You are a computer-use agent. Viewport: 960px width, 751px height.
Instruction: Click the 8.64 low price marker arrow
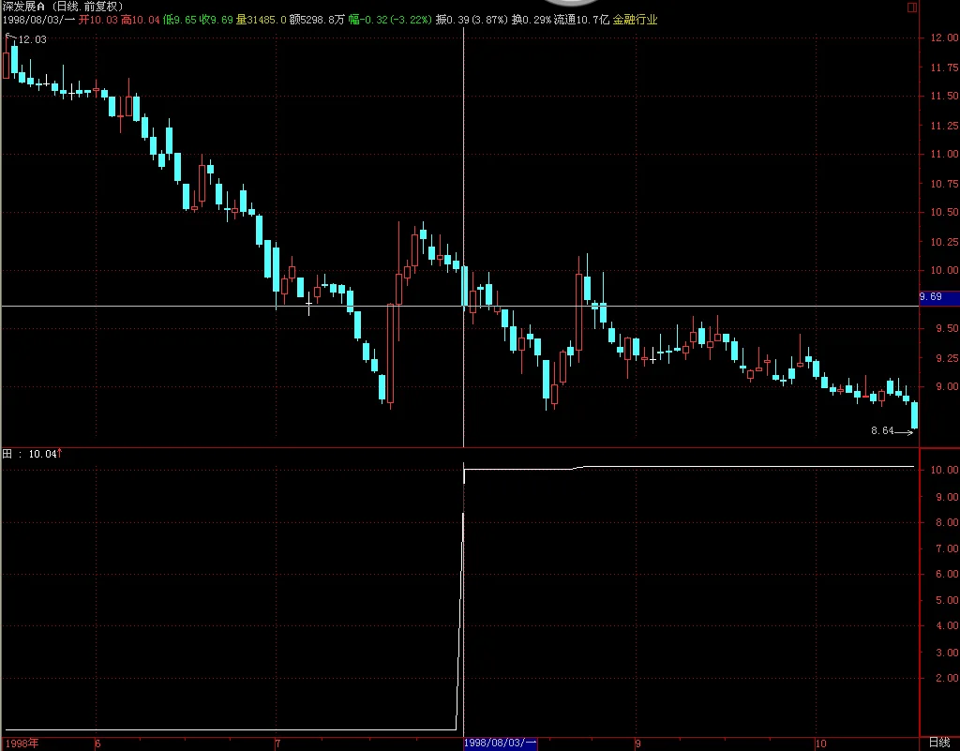click(905, 432)
